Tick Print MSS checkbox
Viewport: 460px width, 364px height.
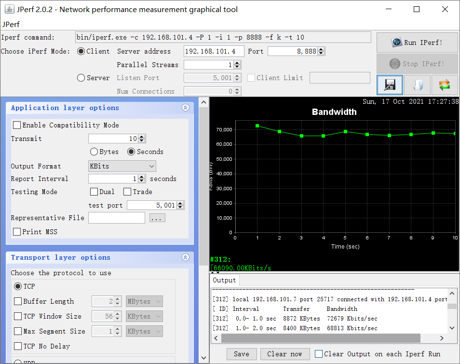coord(17,232)
